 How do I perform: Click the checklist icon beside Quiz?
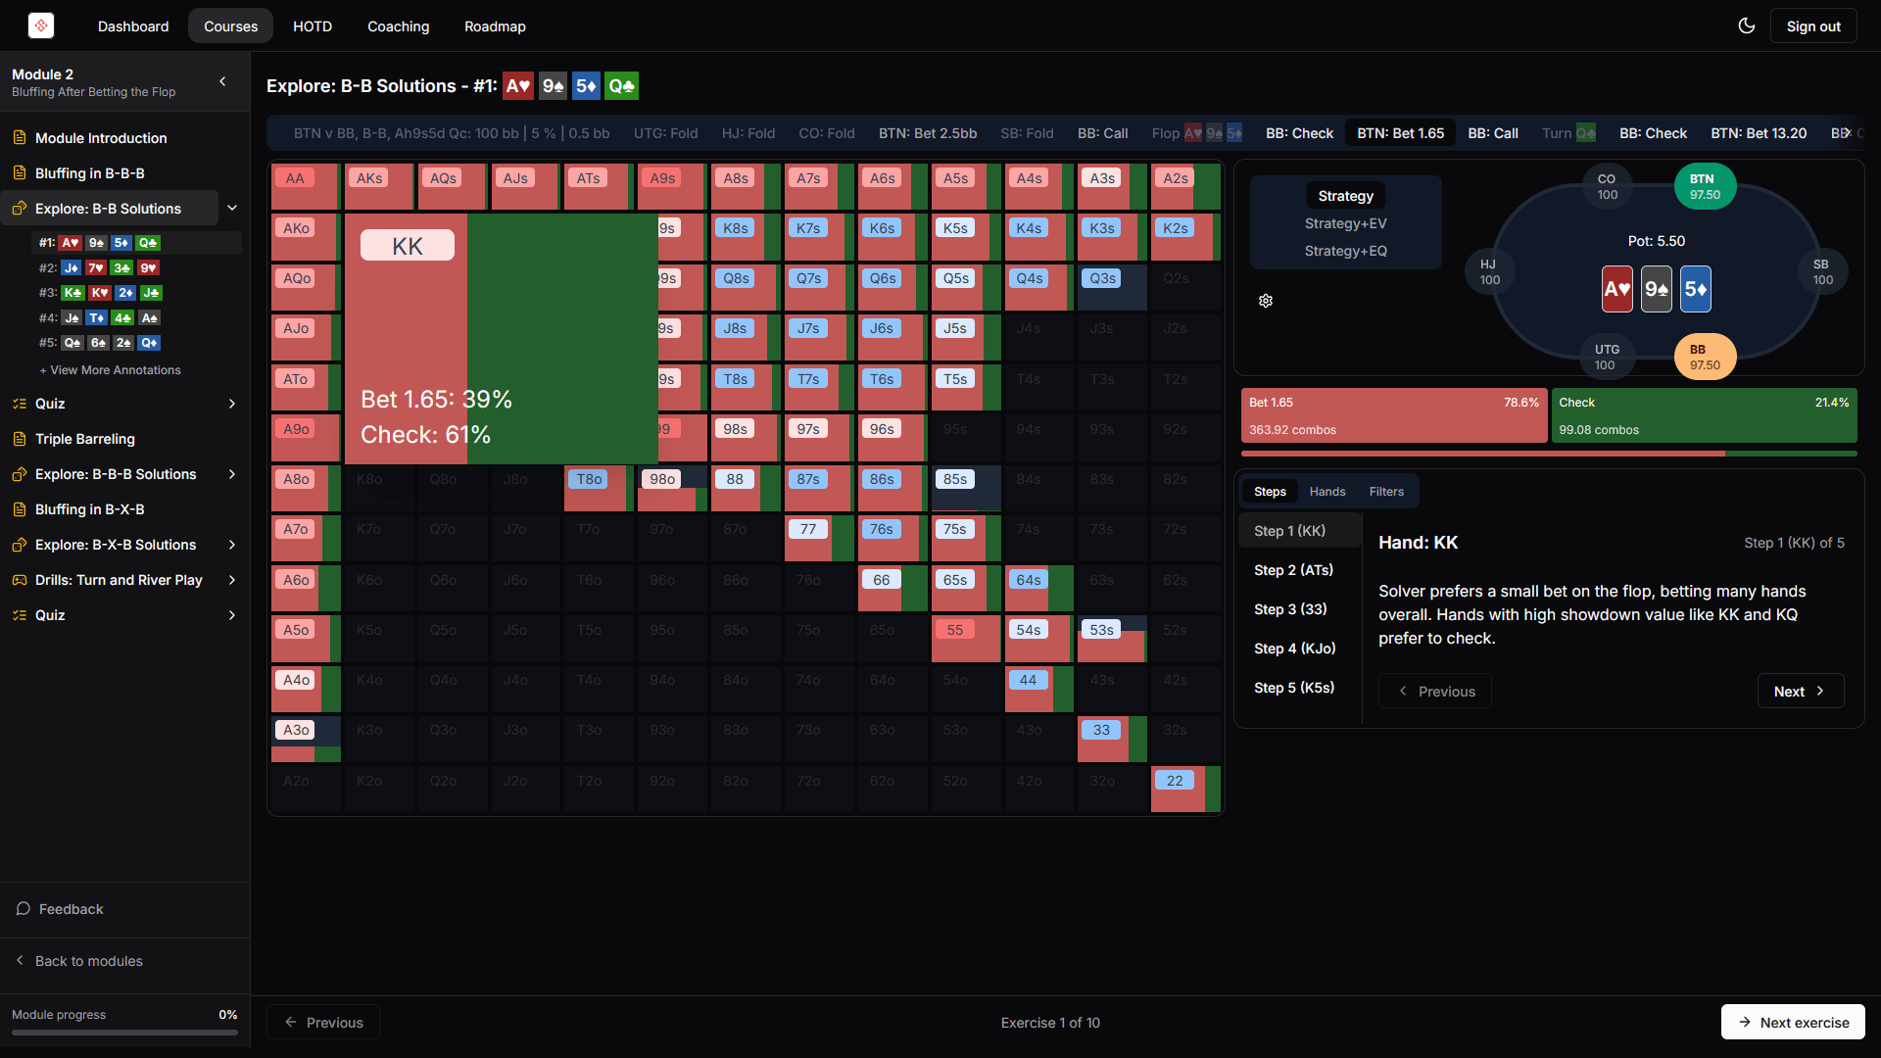[x=19, y=403]
